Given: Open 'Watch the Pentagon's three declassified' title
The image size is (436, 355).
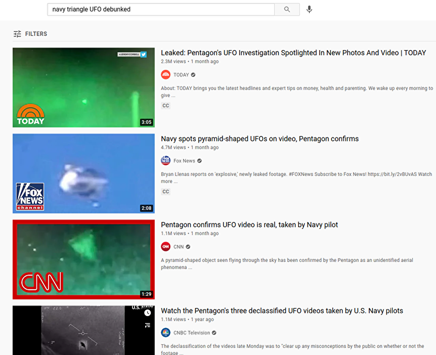Looking at the screenshot, I should pos(282,311).
